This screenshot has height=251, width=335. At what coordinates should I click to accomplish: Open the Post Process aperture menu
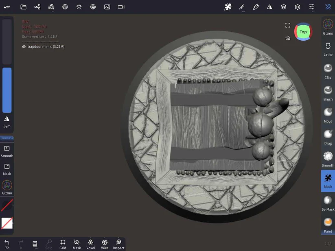click(93, 7)
